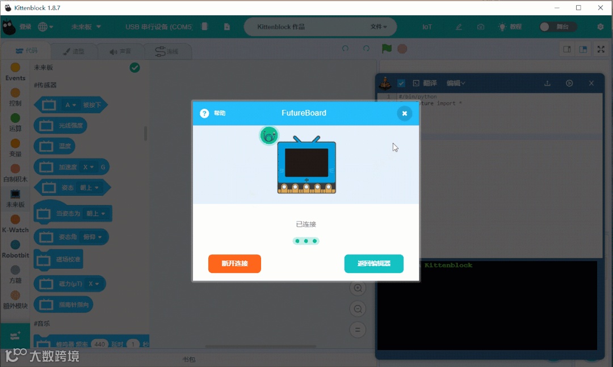Close the FutureBoard dialog
The height and width of the screenshot is (367, 613).
click(x=405, y=113)
